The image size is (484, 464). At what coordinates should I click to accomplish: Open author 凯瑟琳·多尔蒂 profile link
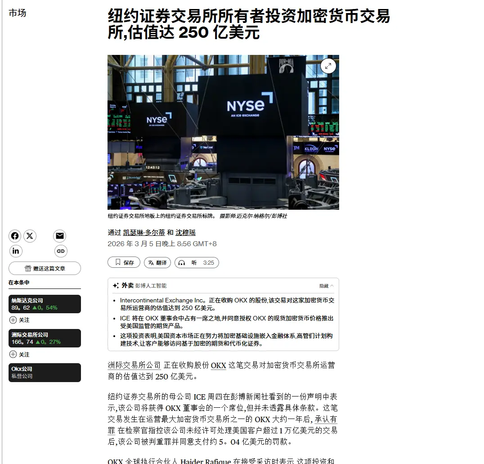pos(144,233)
